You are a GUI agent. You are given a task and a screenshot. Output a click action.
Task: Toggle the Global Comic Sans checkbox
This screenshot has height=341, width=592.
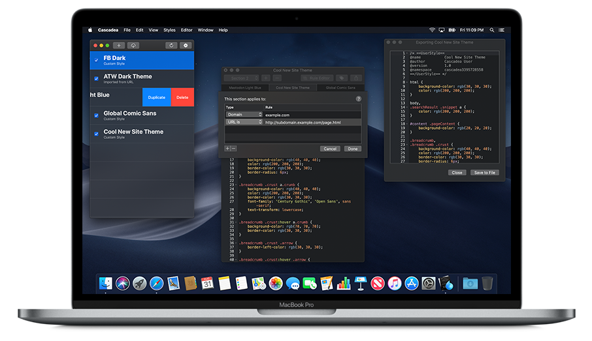pos(97,116)
